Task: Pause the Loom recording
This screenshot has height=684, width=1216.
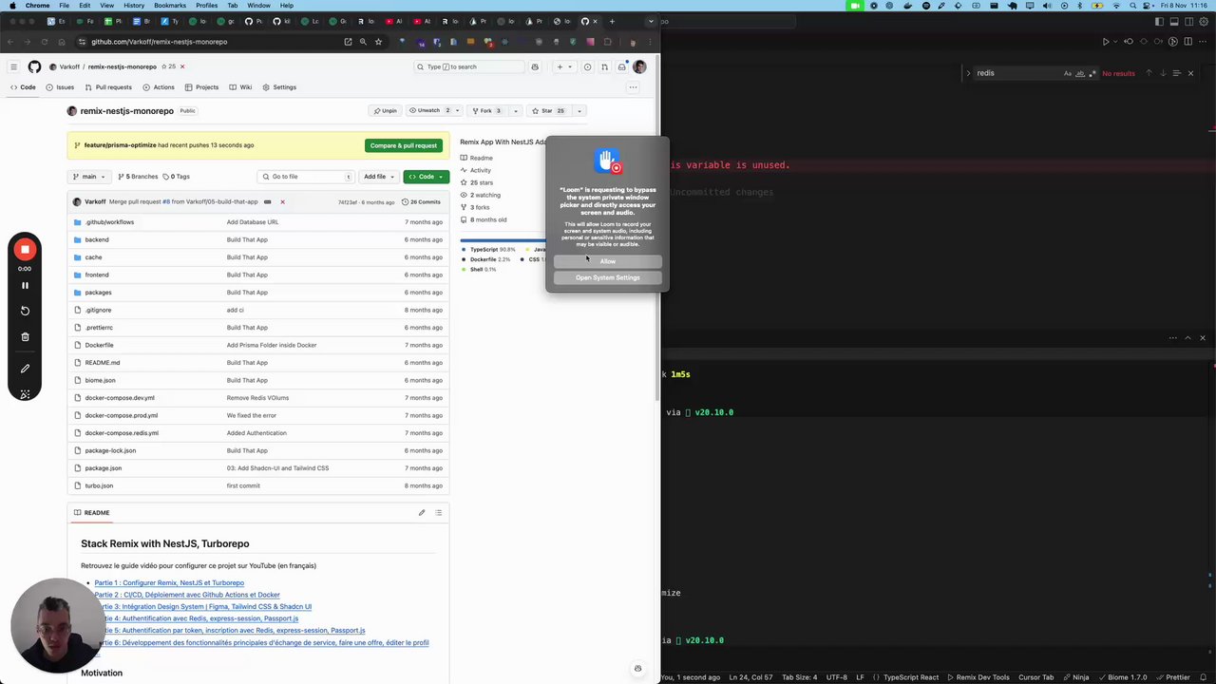Action: click(x=25, y=285)
